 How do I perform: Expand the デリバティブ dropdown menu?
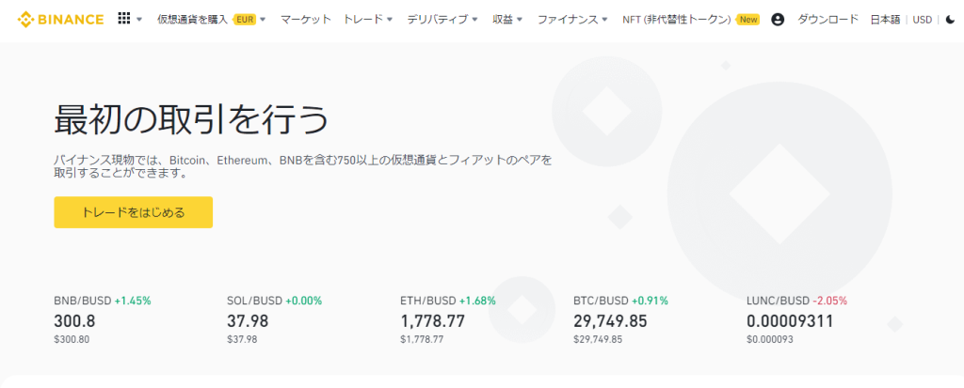442,19
